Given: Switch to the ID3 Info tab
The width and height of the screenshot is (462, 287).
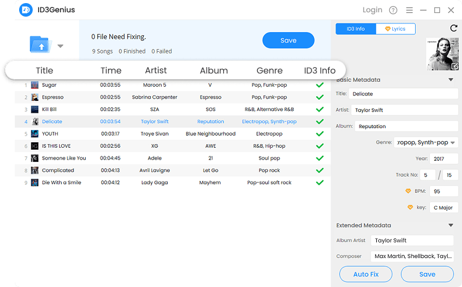Looking at the screenshot, I should 356,29.
